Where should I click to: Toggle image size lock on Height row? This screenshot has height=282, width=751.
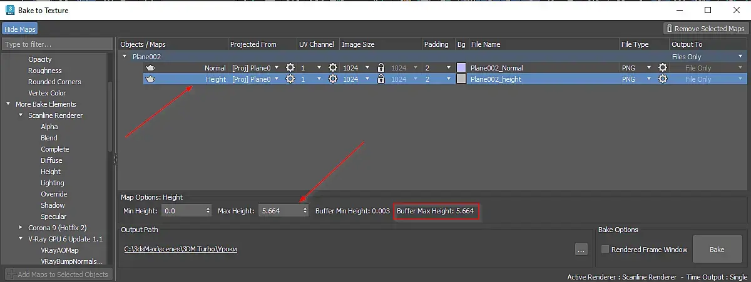[381, 79]
